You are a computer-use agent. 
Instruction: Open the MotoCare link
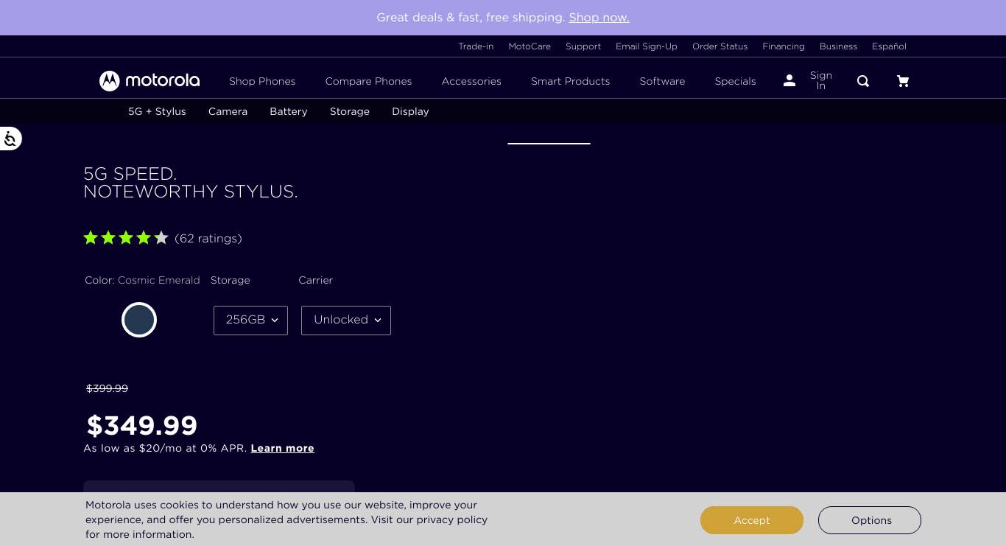point(530,46)
